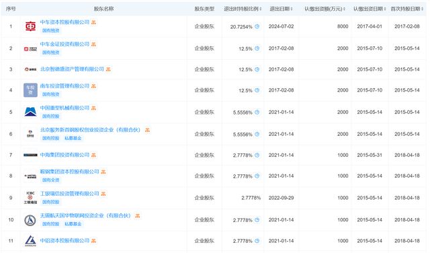Click 私募基金 tag under 无锡航天国华
The height and width of the screenshot is (253, 430).
pyautogui.click(x=73, y=224)
